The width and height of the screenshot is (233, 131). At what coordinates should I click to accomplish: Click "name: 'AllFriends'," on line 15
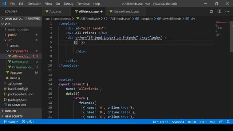click(84, 89)
